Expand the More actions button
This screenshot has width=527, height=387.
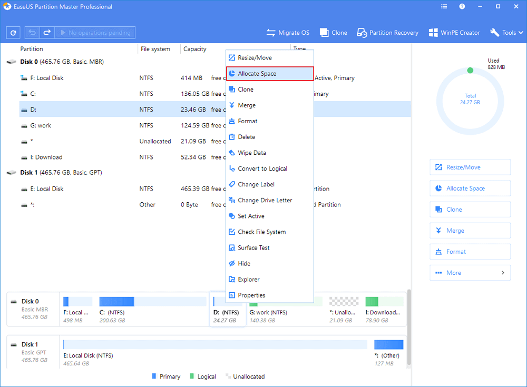pyautogui.click(x=470, y=273)
